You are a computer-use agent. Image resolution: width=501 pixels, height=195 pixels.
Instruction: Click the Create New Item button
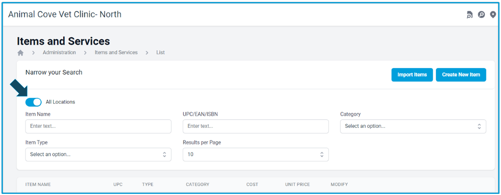[x=461, y=75]
